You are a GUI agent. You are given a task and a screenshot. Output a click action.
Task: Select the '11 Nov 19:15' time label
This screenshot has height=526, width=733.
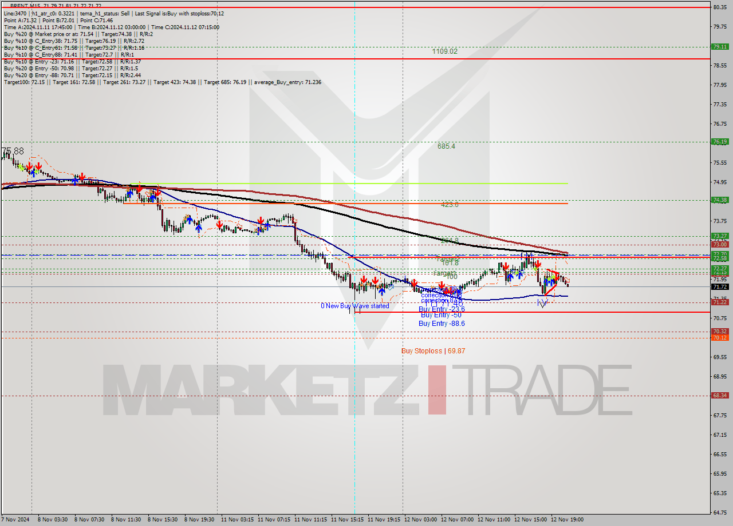click(x=383, y=520)
